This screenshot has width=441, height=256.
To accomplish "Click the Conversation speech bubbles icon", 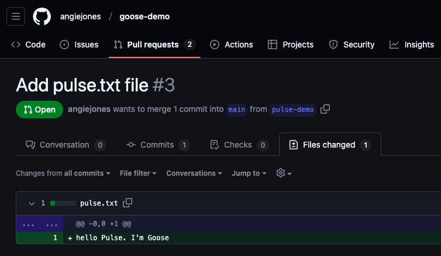I will pyautogui.click(x=30, y=145).
